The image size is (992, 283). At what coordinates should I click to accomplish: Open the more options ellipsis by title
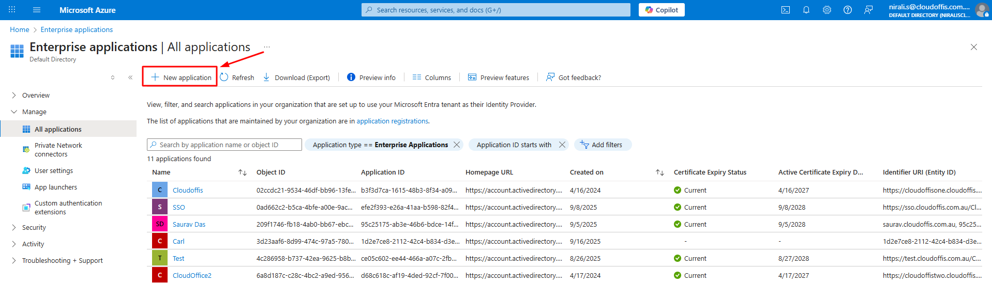(267, 46)
